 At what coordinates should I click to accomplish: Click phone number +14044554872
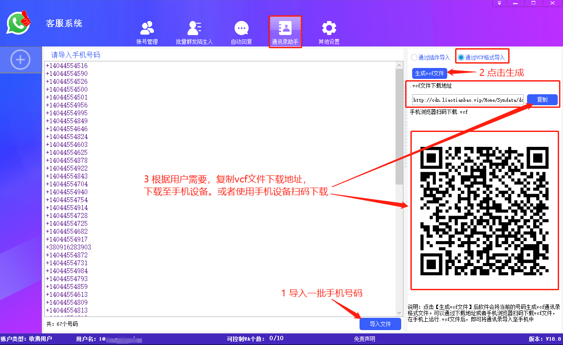click(67, 255)
